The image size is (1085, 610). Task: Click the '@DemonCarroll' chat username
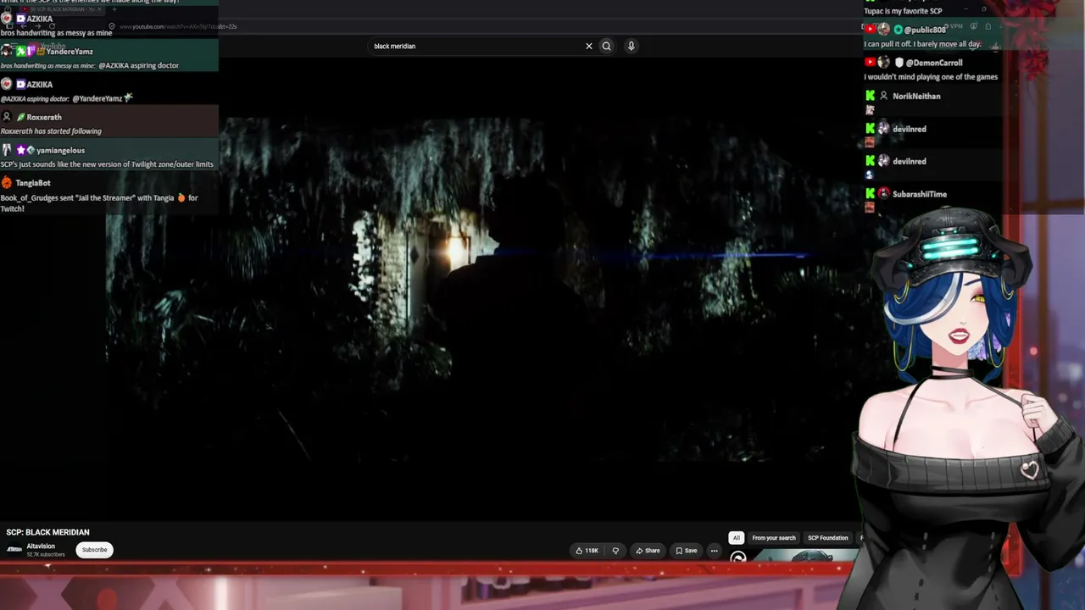coord(934,63)
